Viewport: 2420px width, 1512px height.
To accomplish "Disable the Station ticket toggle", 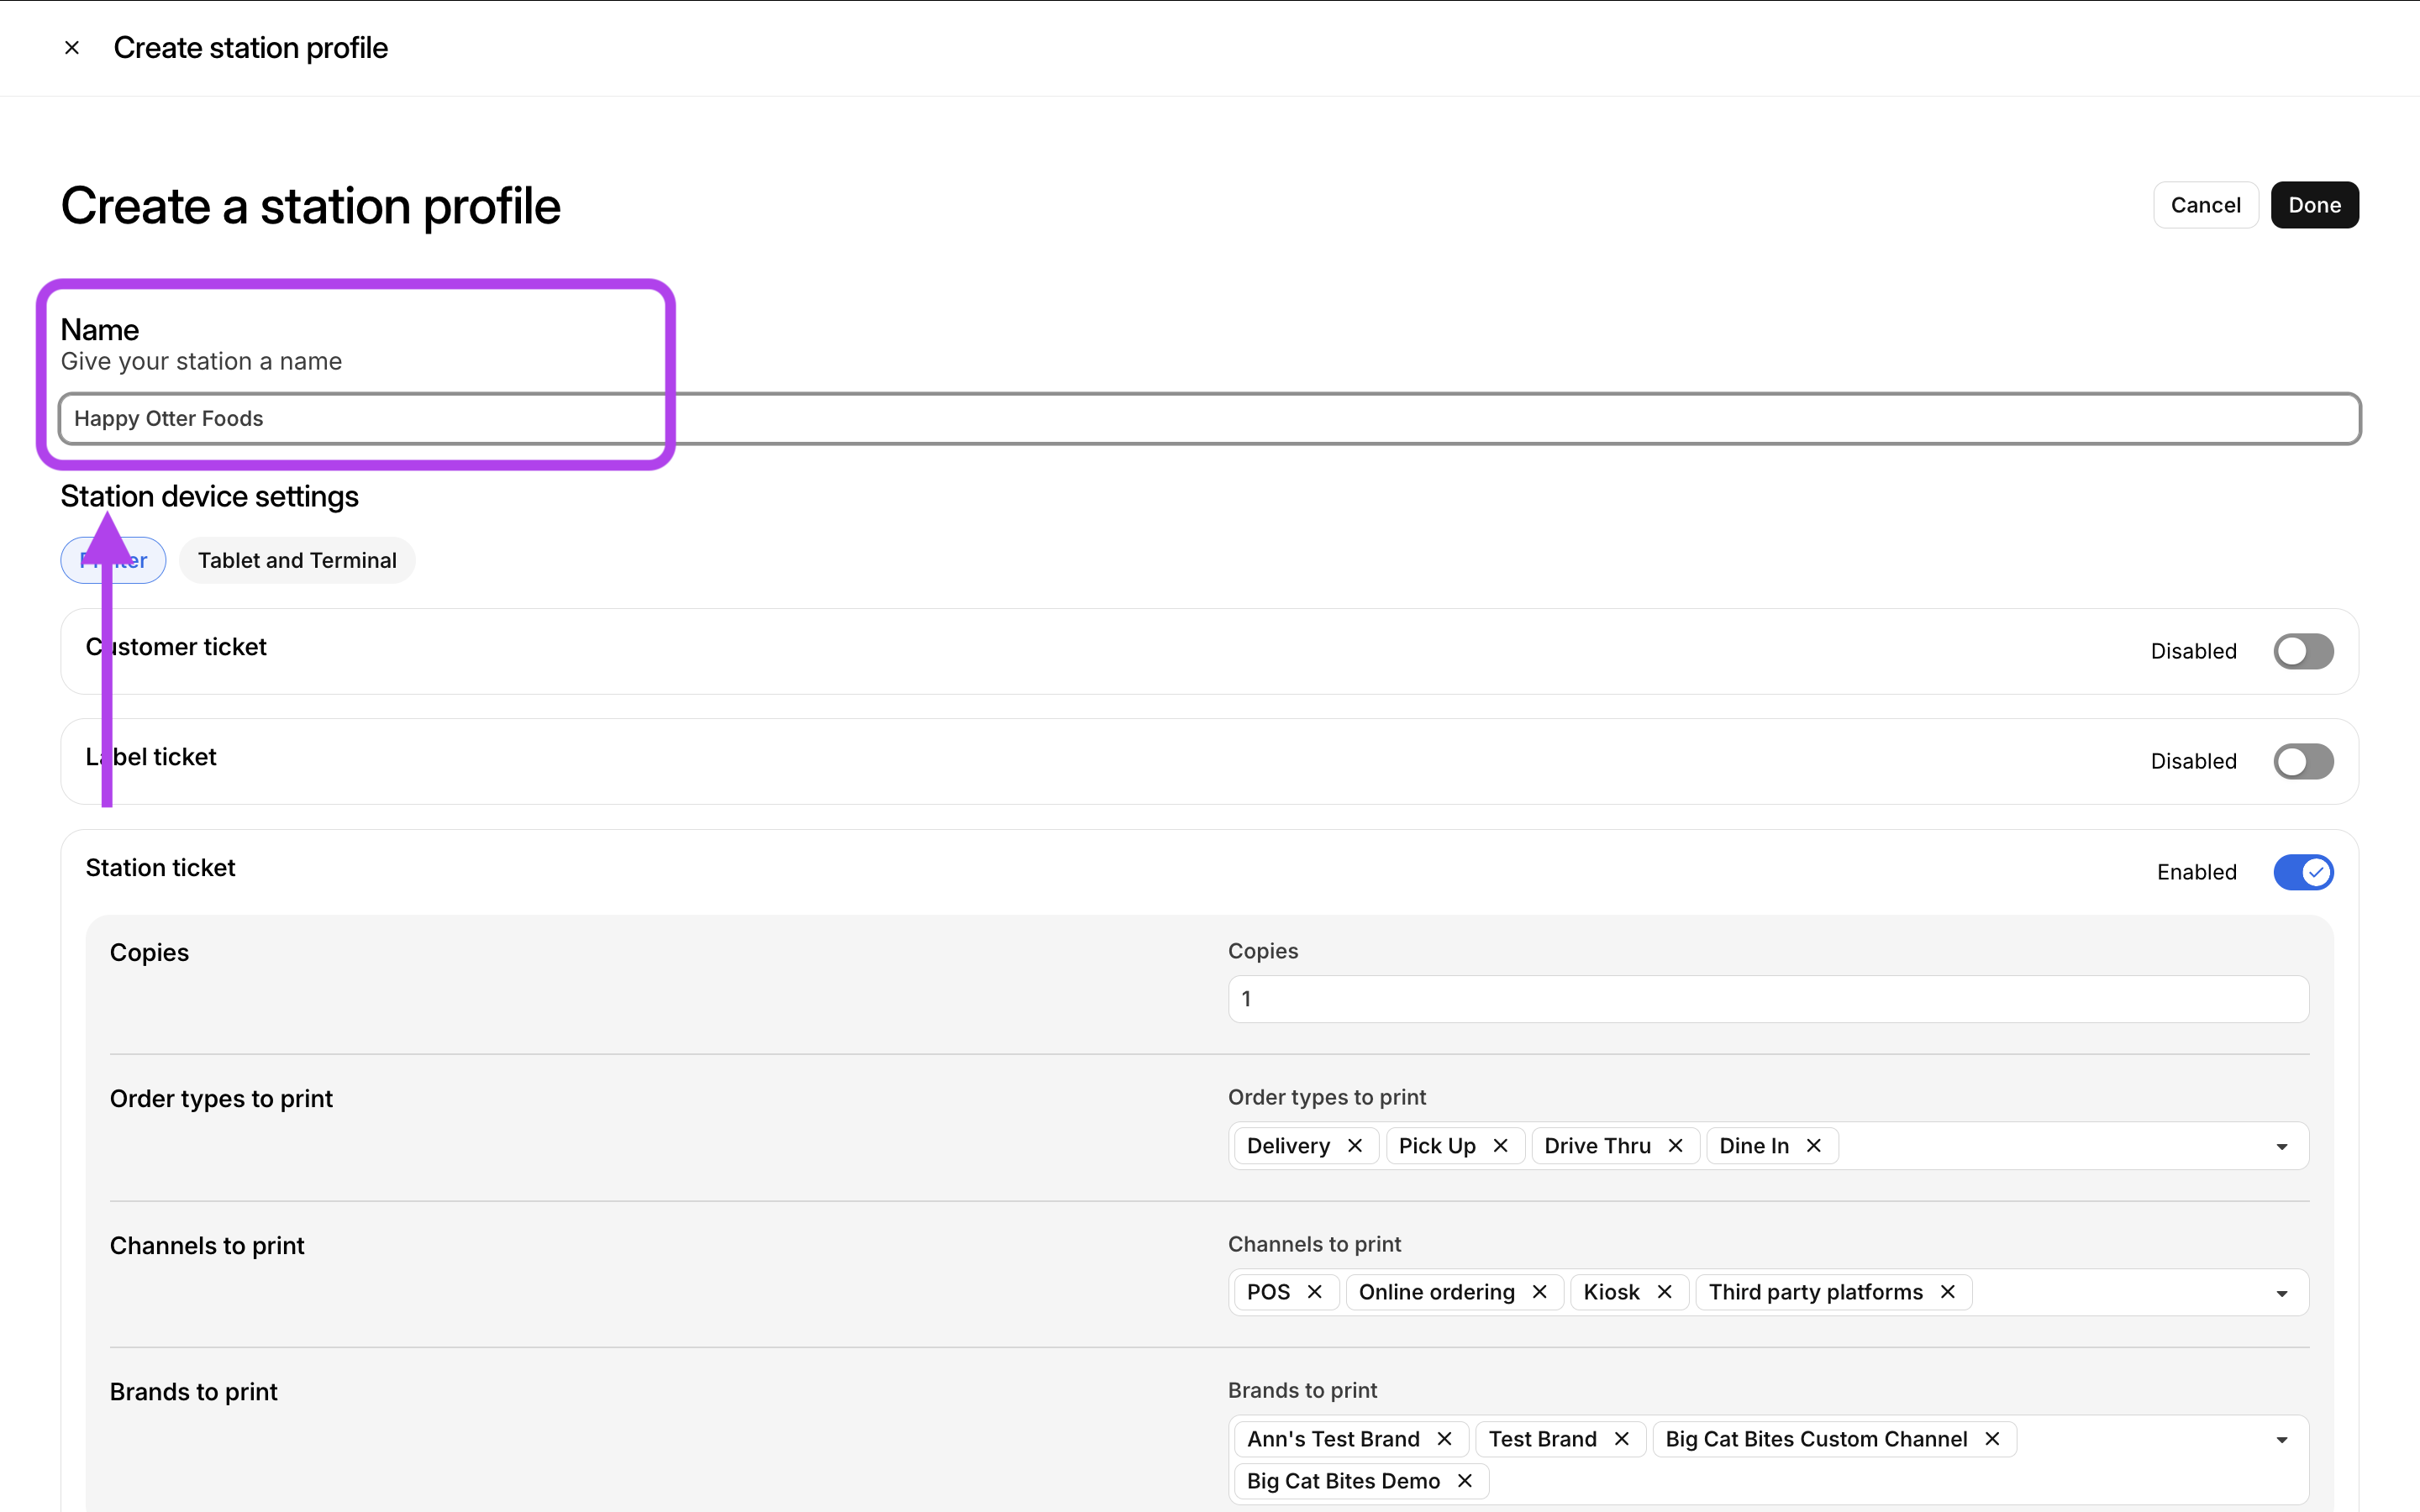I will [2302, 872].
